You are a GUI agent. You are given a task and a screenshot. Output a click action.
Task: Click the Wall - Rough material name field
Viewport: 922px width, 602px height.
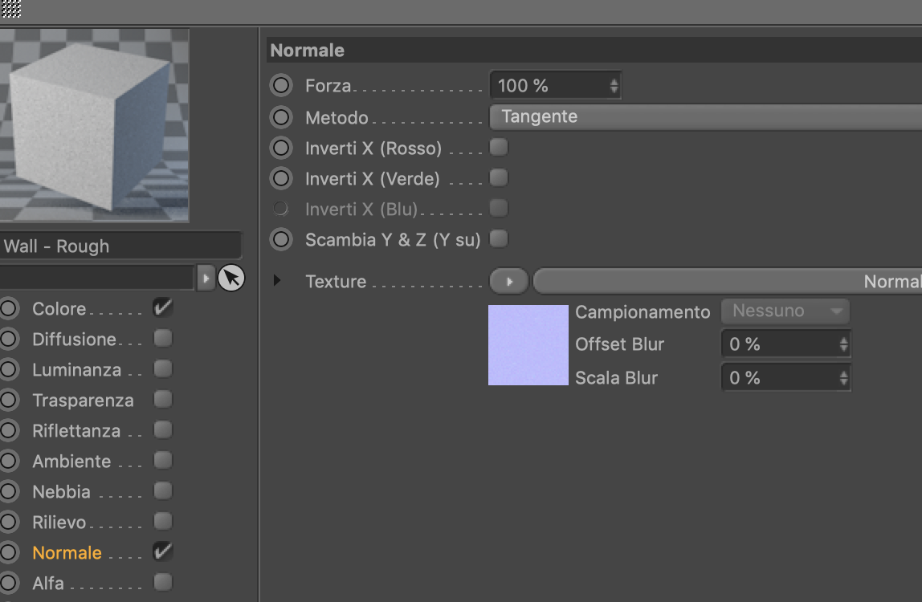coord(120,246)
